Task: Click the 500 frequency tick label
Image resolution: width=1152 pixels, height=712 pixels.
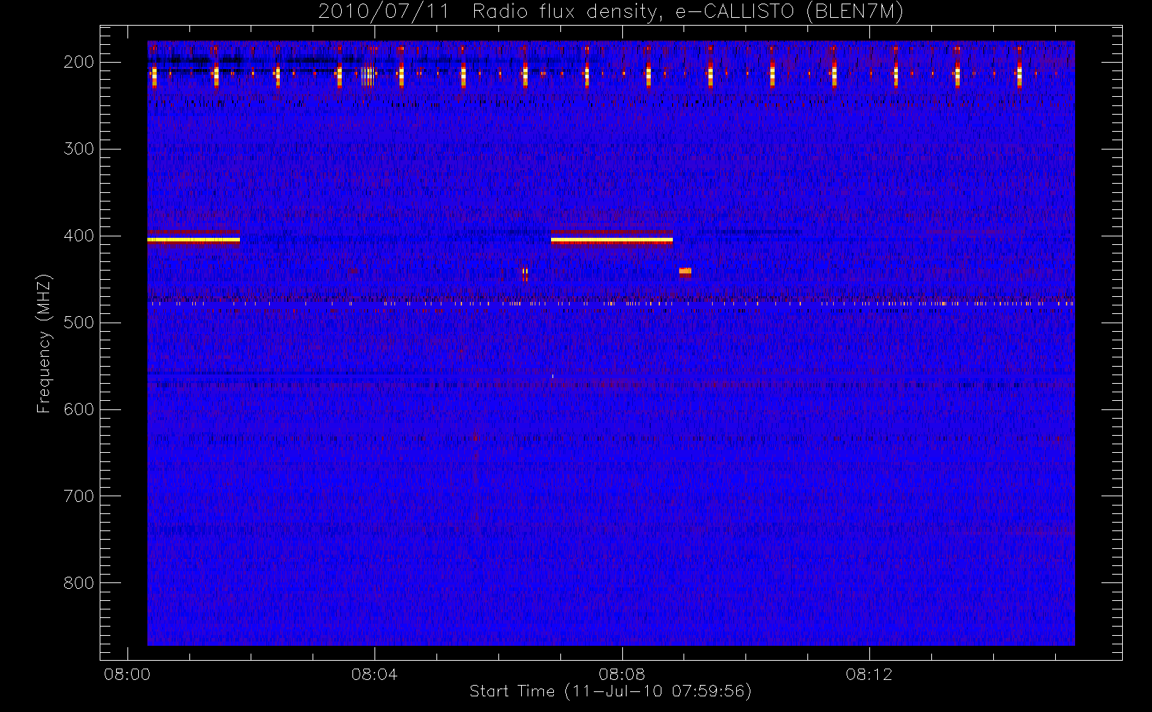Action: [x=78, y=323]
